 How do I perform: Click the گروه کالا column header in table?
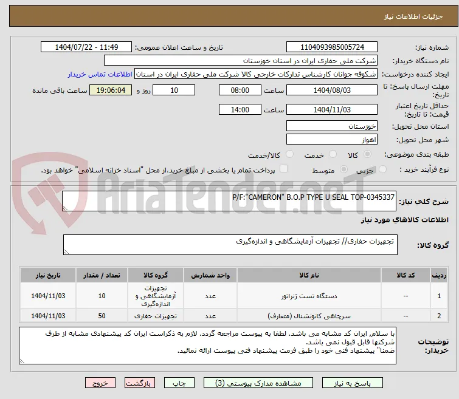(156, 275)
